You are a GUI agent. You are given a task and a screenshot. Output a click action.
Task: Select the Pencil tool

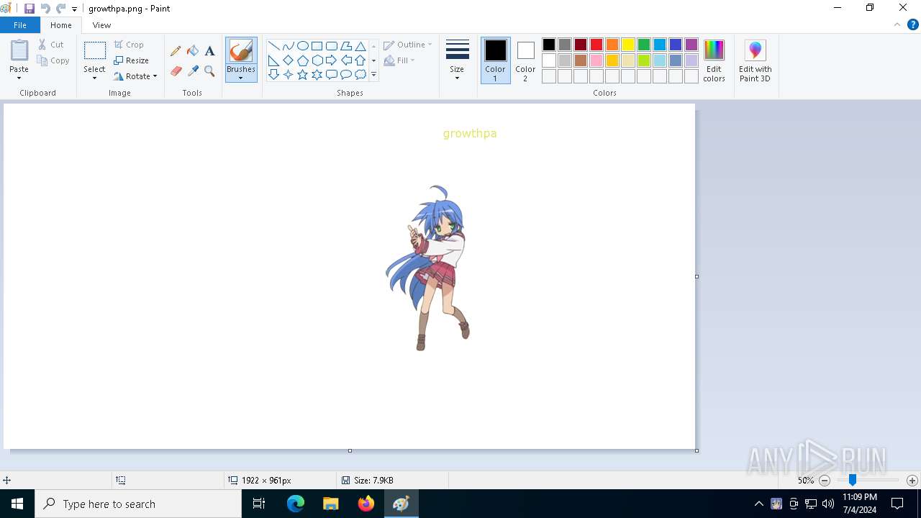pyautogui.click(x=176, y=51)
